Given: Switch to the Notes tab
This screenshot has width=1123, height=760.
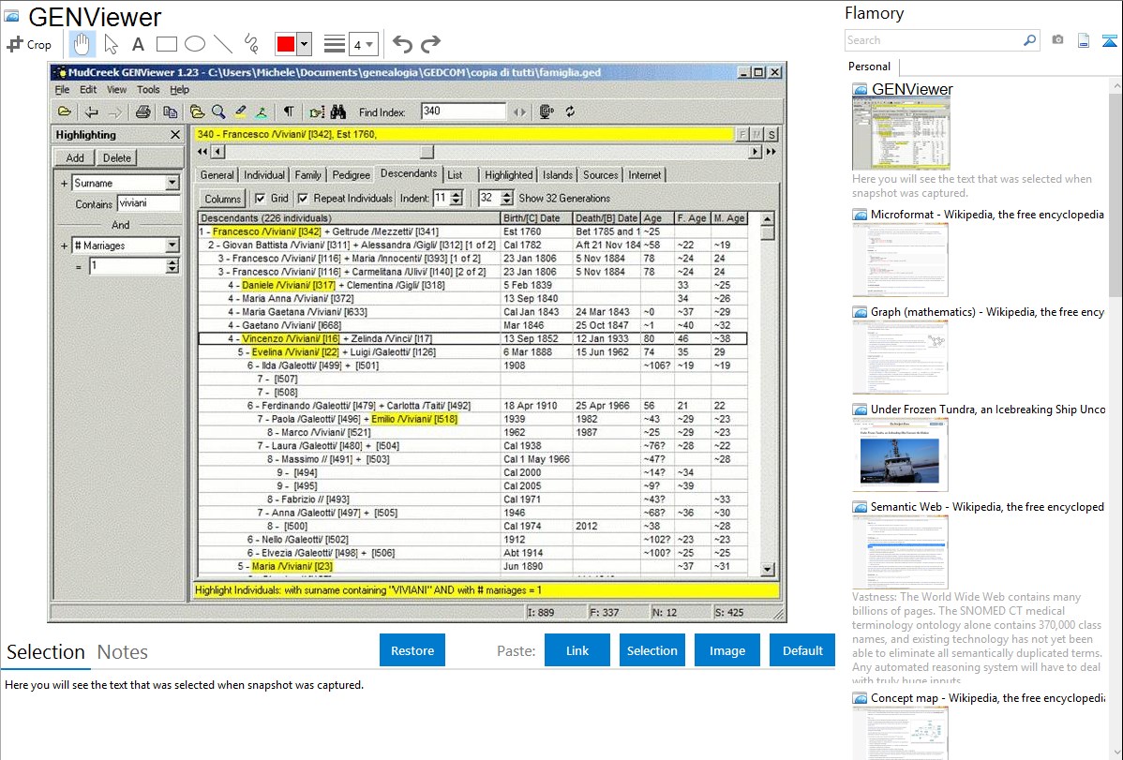Looking at the screenshot, I should pos(122,652).
